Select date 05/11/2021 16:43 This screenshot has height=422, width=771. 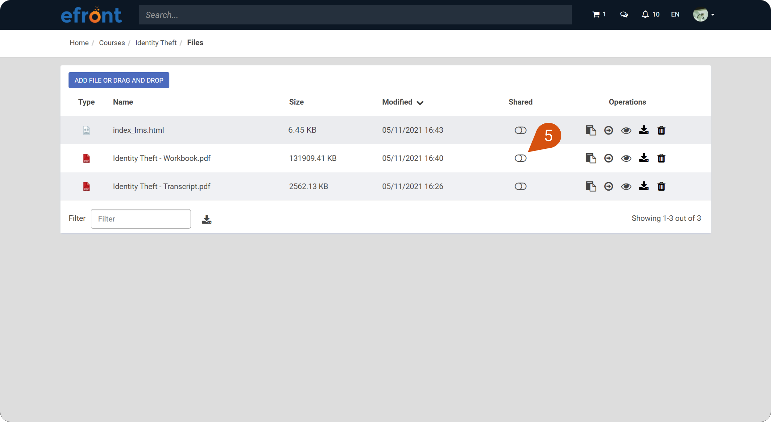pyautogui.click(x=413, y=130)
